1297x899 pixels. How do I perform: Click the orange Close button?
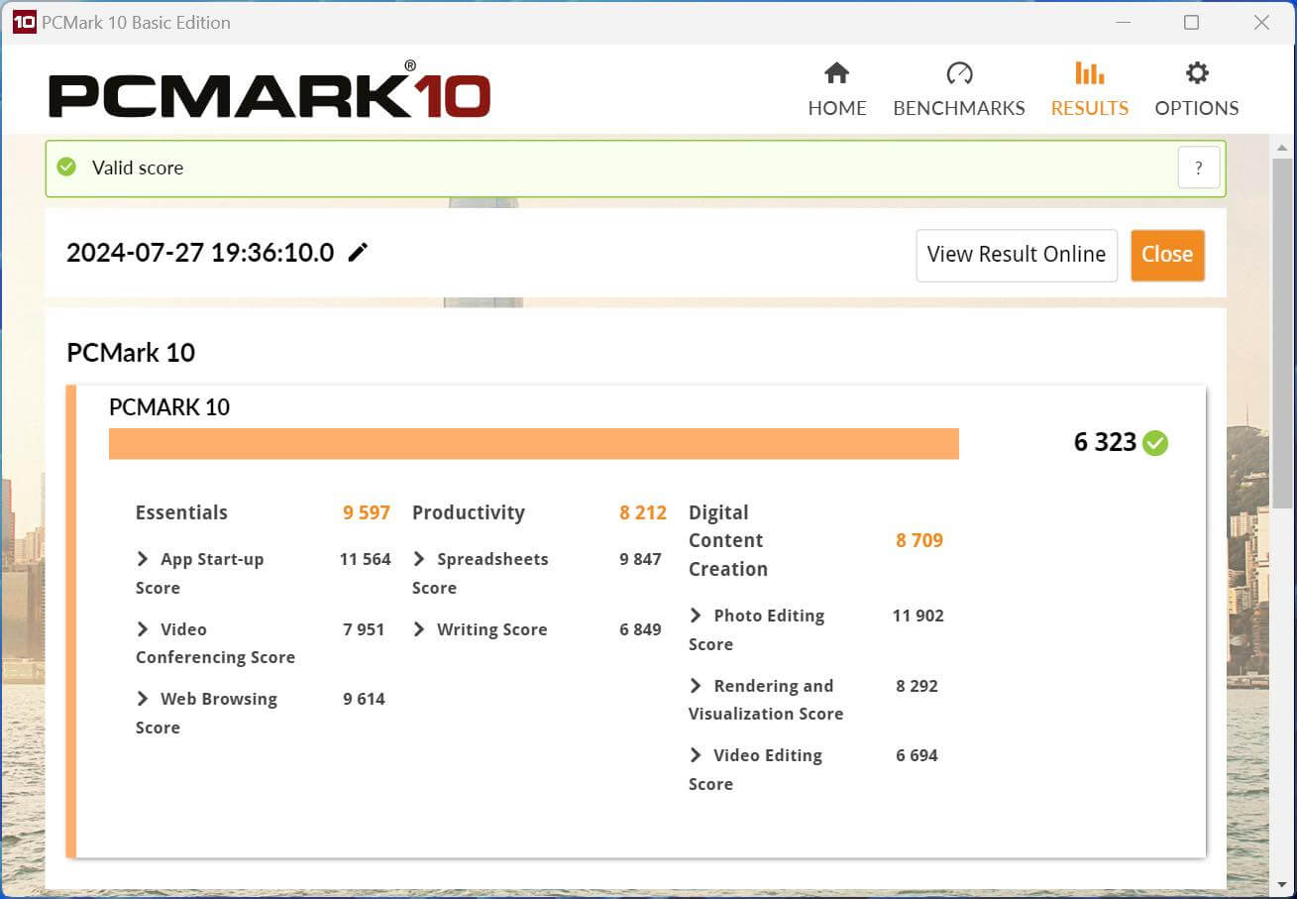coord(1167,255)
